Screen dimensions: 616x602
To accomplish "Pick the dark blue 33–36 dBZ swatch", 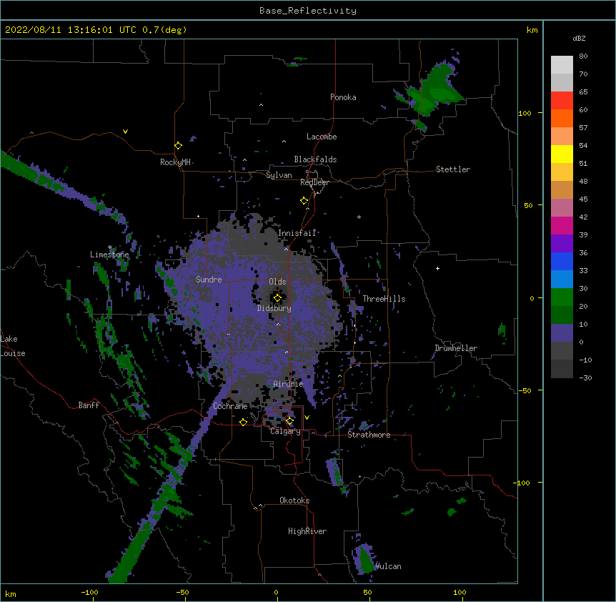I will [562, 261].
